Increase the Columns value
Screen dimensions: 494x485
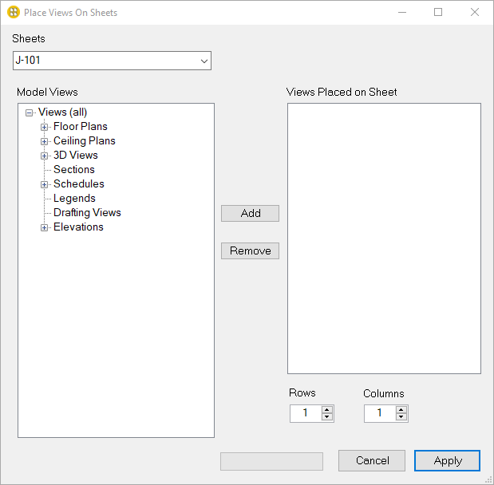click(401, 409)
